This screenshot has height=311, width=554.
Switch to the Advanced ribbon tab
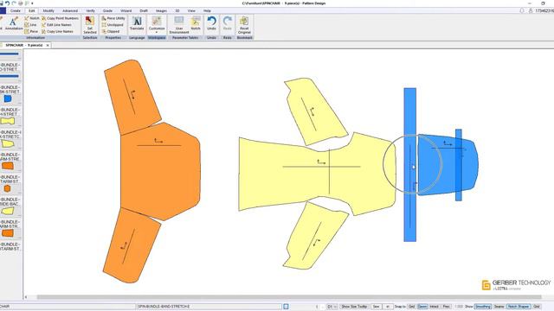(x=70, y=11)
